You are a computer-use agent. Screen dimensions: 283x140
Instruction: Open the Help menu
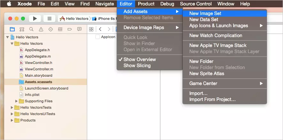(x=245, y=4)
